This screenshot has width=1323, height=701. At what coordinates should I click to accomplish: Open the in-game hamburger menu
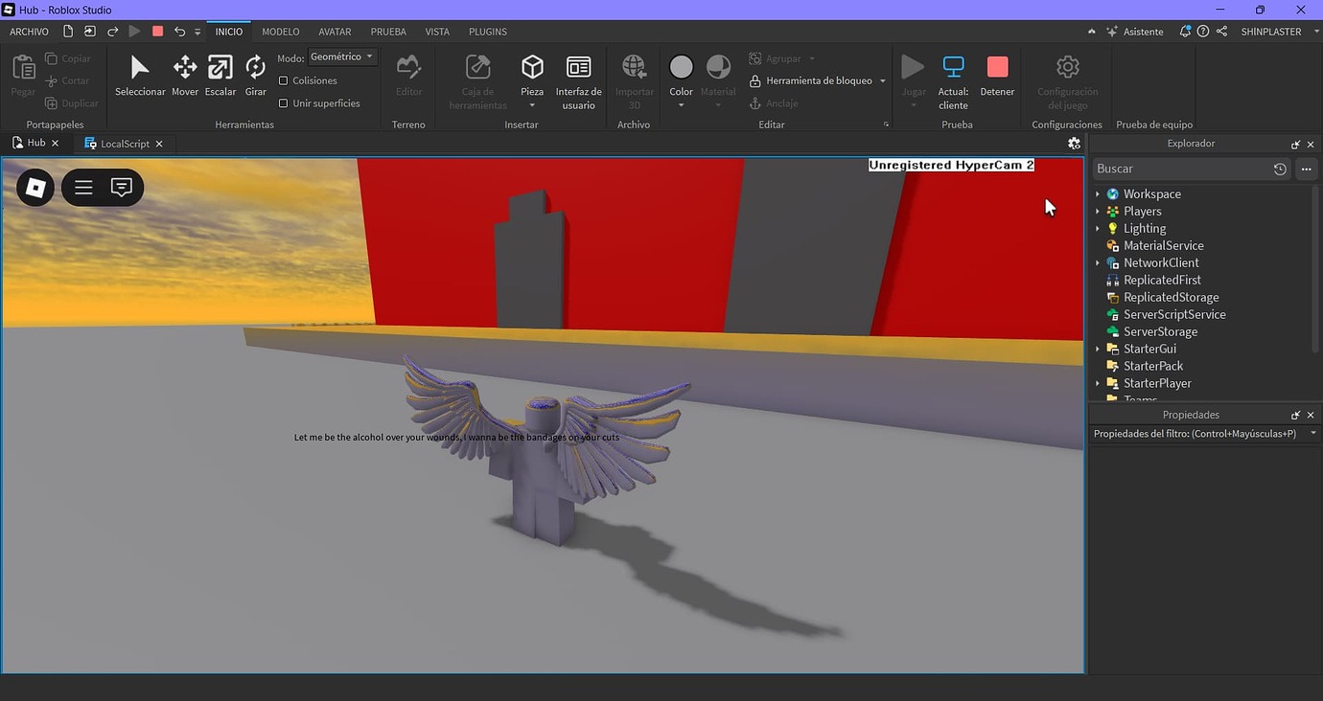pos(83,188)
